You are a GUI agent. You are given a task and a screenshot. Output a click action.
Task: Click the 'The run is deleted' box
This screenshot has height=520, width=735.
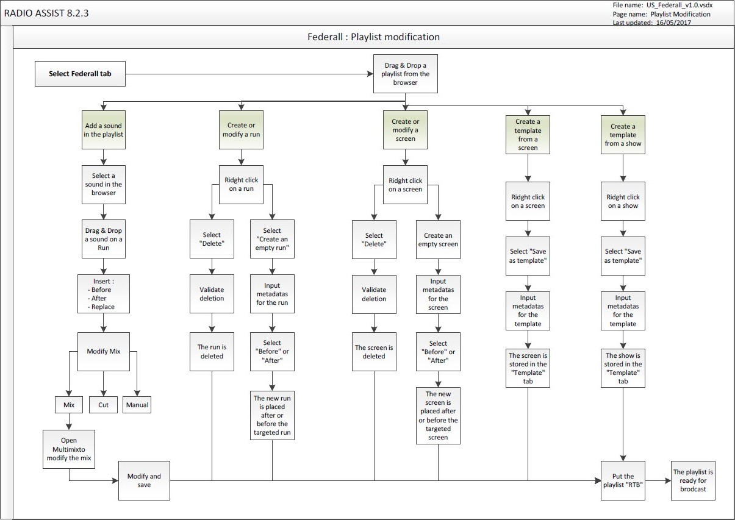click(x=212, y=351)
